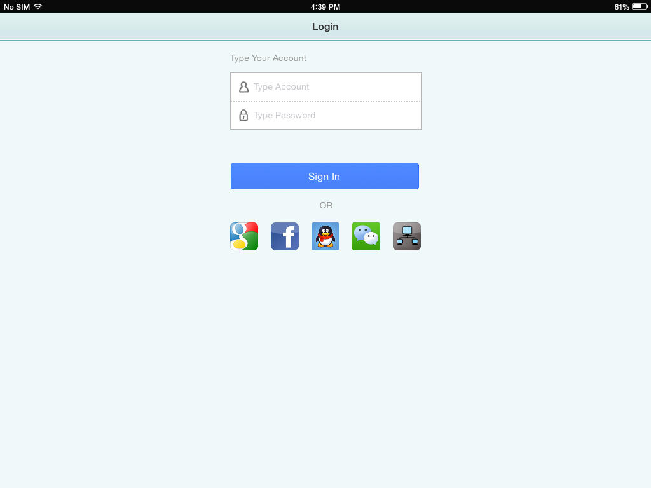Image resolution: width=651 pixels, height=488 pixels.
Task: Click the 'Type Your Account' label
Action: 268,58
